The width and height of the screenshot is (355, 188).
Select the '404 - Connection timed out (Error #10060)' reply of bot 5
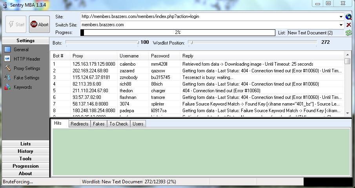[x=221, y=91]
